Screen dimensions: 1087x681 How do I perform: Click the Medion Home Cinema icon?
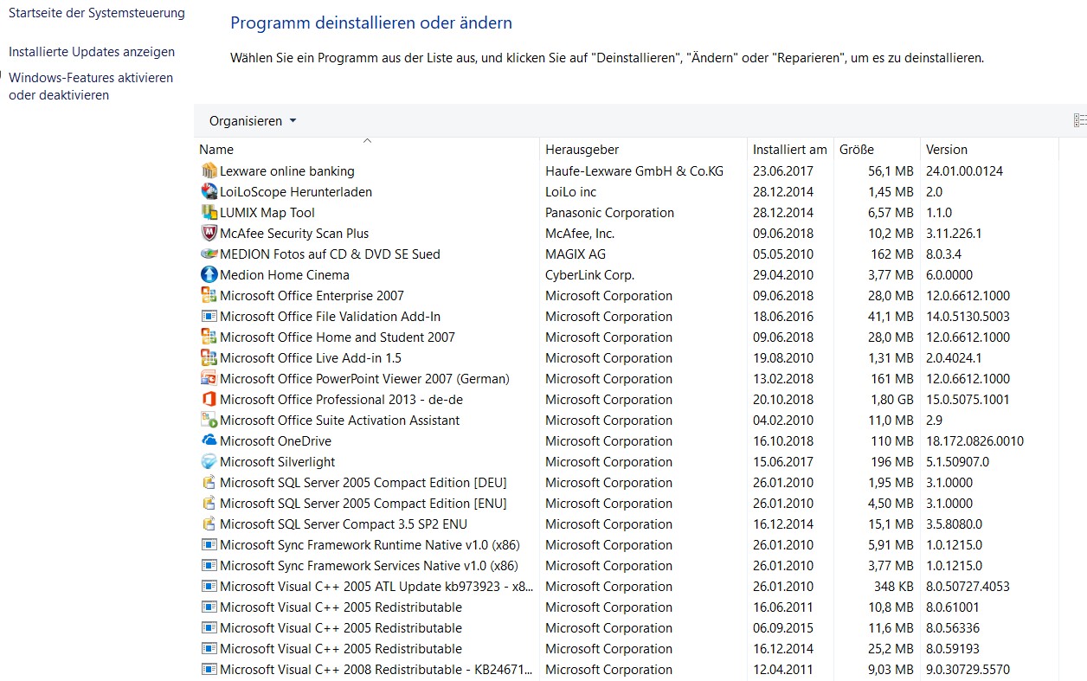click(x=209, y=274)
